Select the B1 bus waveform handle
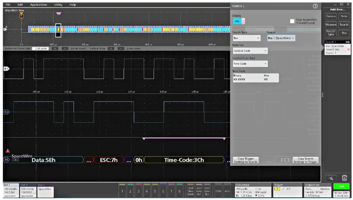The image size is (353, 200). 6,160
